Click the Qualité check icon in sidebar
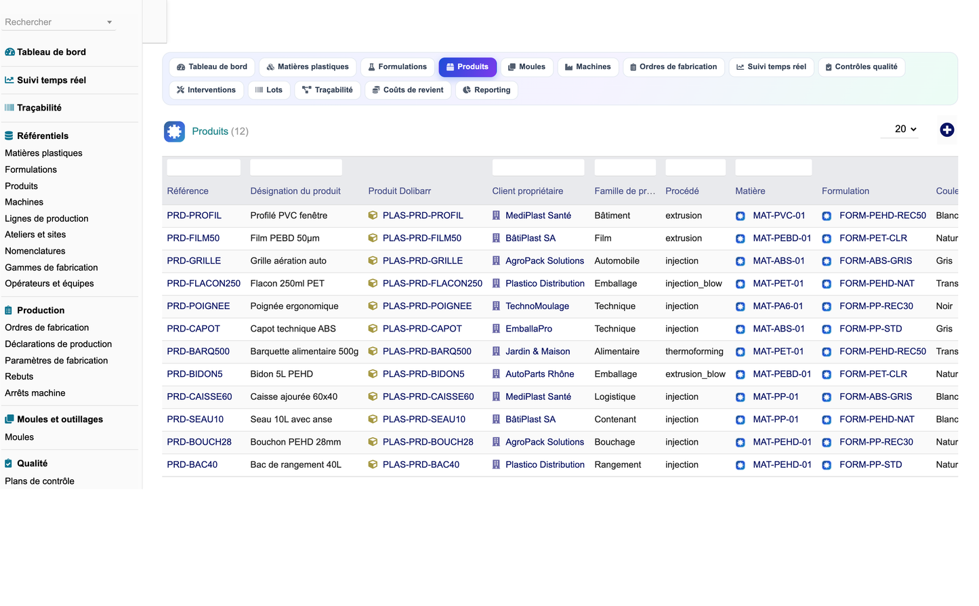Image resolution: width=979 pixels, height=606 pixels. tap(9, 464)
